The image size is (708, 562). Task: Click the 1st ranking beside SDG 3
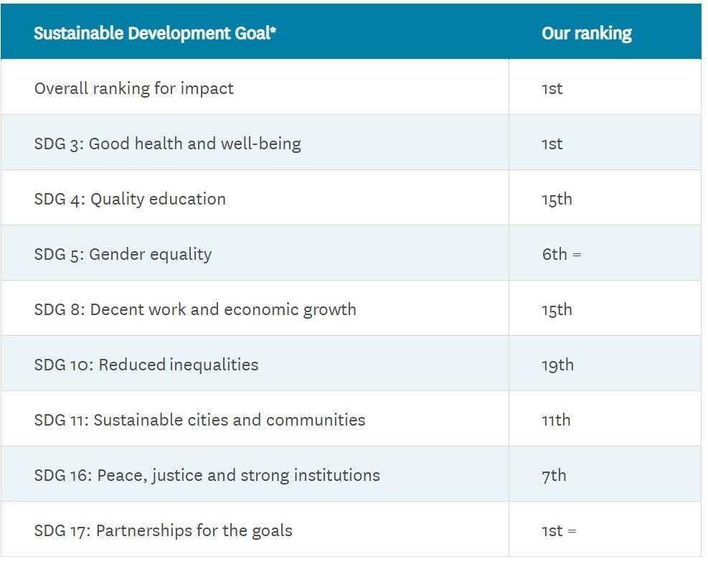(x=552, y=144)
